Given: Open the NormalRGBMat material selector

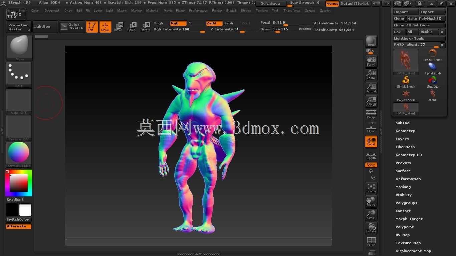Looking at the screenshot, I should 19,155.
